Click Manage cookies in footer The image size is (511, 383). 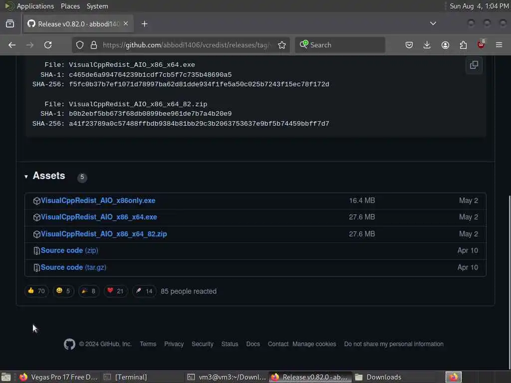pyautogui.click(x=314, y=344)
